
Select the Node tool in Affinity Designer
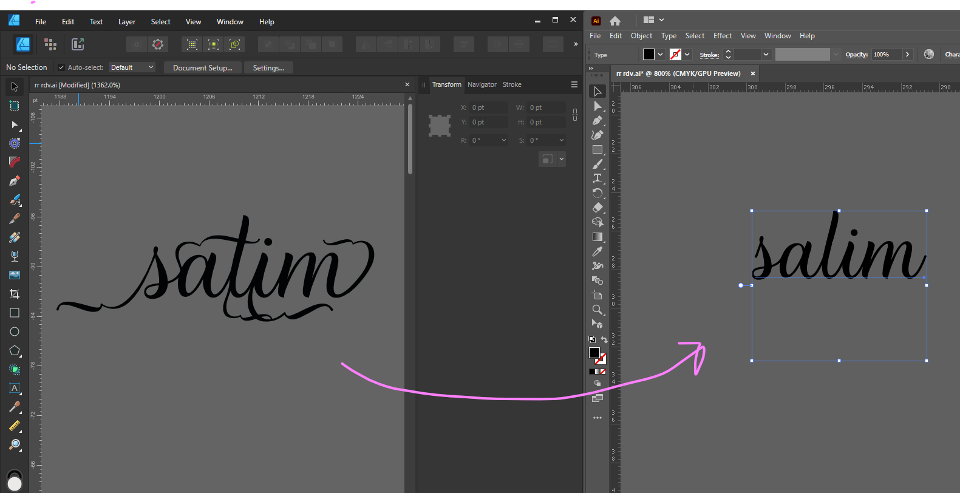click(15, 124)
